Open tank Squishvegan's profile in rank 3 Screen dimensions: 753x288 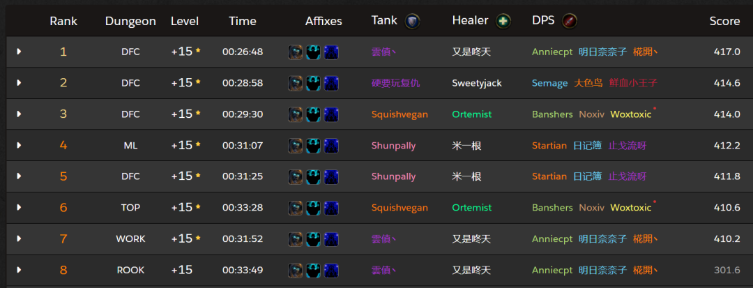click(x=398, y=114)
